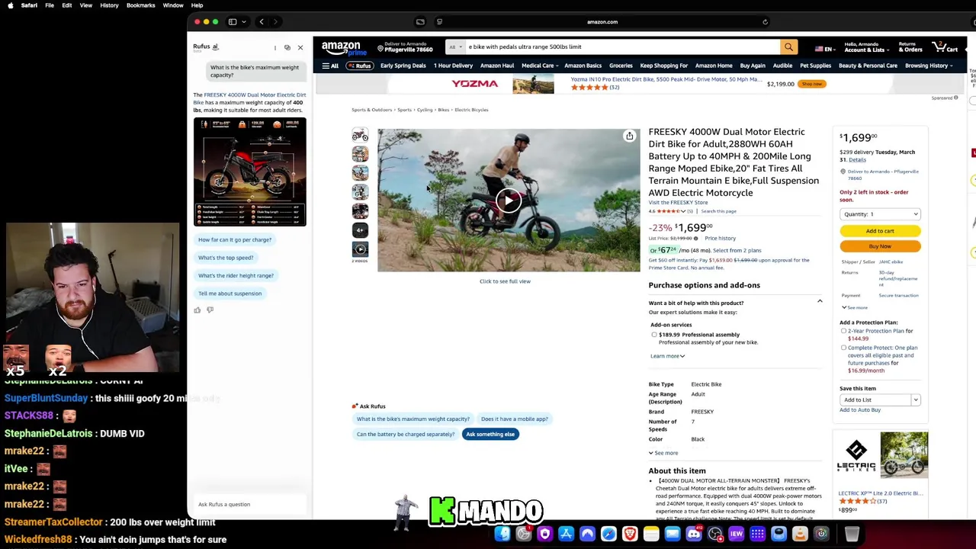Viewport: 976px width, 549px height.
Task: Open the search category All dropdown
Action: pyautogui.click(x=454, y=47)
